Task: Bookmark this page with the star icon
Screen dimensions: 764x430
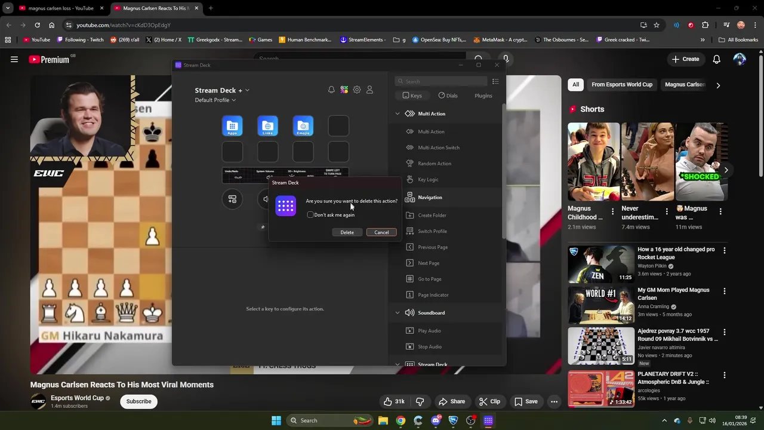Action: [x=657, y=25]
